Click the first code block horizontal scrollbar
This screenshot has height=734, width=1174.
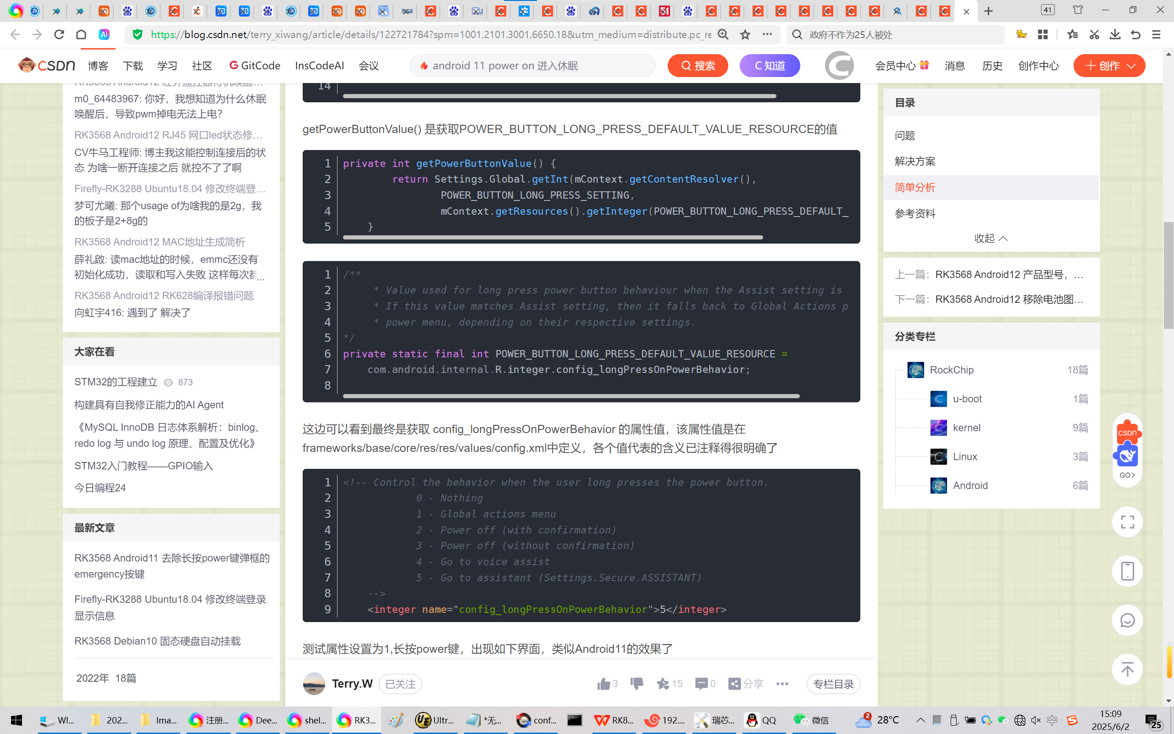tap(559, 96)
